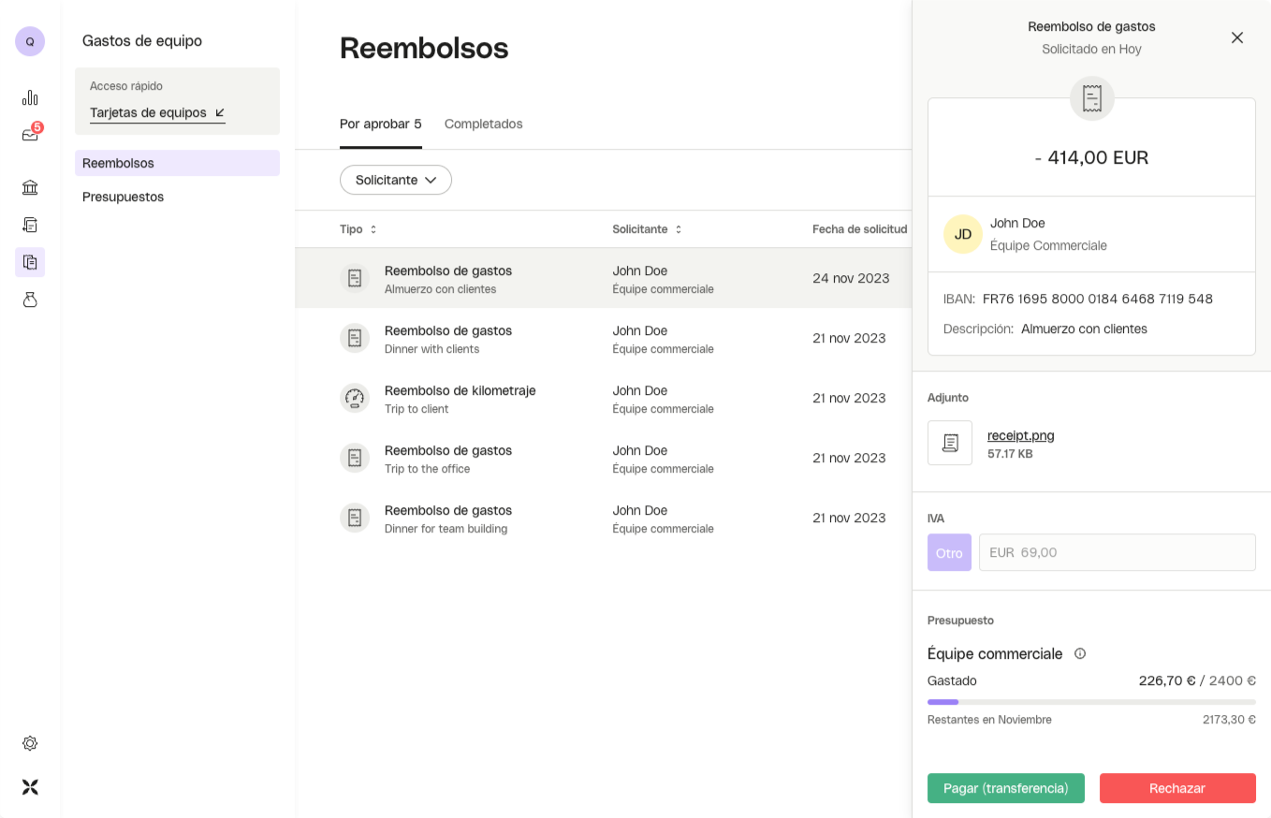The width and height of the screenshot is (1271, 818).
Task: Switch to the Completados tab
Action: [x=483, y=124]
